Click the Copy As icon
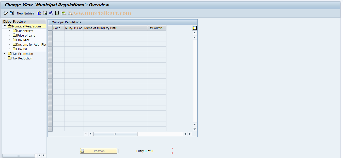Image resolution: width=343 pixels, height=158 pixels. (x=39, y=13)
